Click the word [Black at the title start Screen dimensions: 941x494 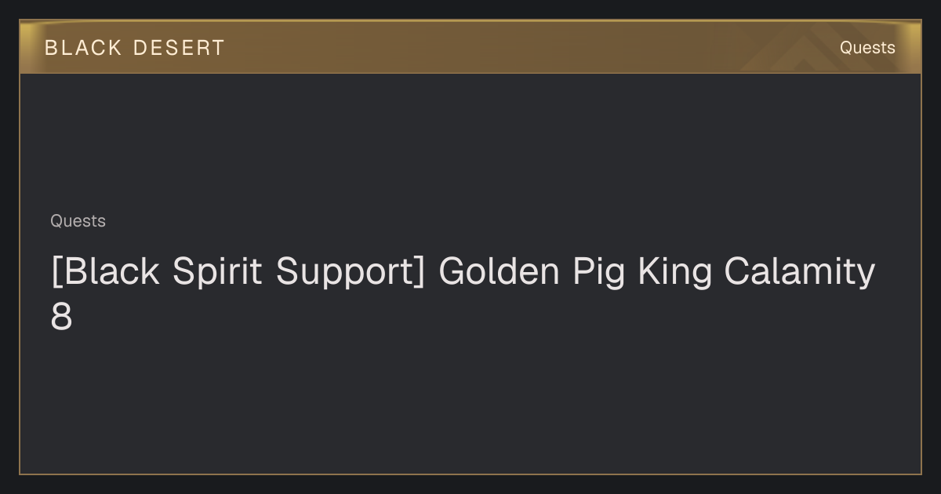pos(105,271)
